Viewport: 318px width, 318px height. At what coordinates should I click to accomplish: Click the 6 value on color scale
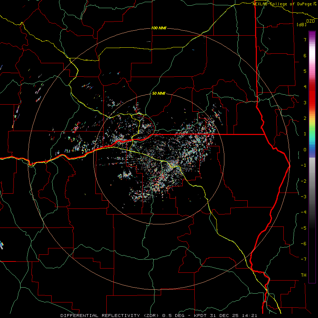[x=305, y=55]
